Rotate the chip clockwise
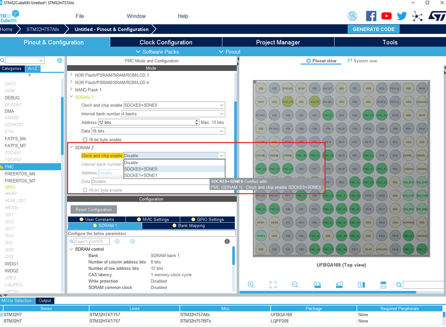The width and height of the screenshot is (446, 327). (x=317, y=285)
